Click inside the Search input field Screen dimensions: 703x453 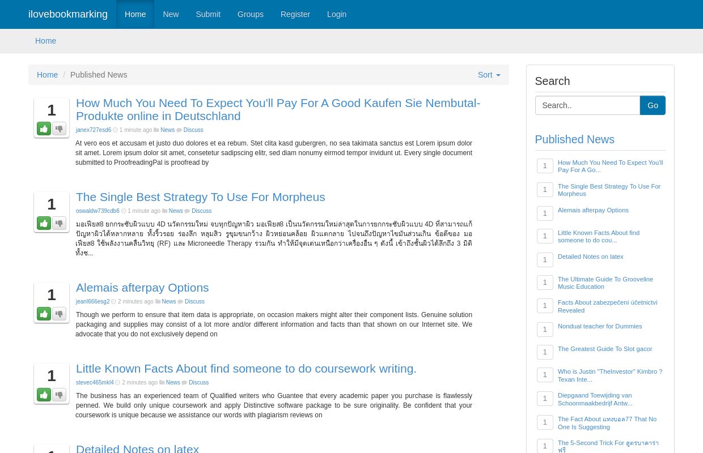tap(587, 105)
